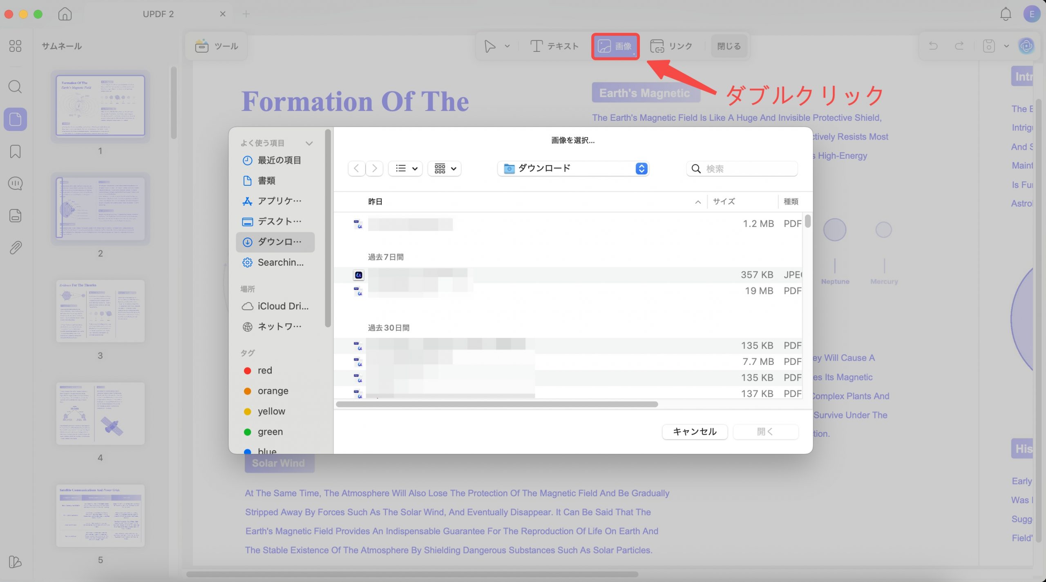Select page 5 thumbnail
The width and height of the screenshot is (1046, 582).
pos(100,515)
